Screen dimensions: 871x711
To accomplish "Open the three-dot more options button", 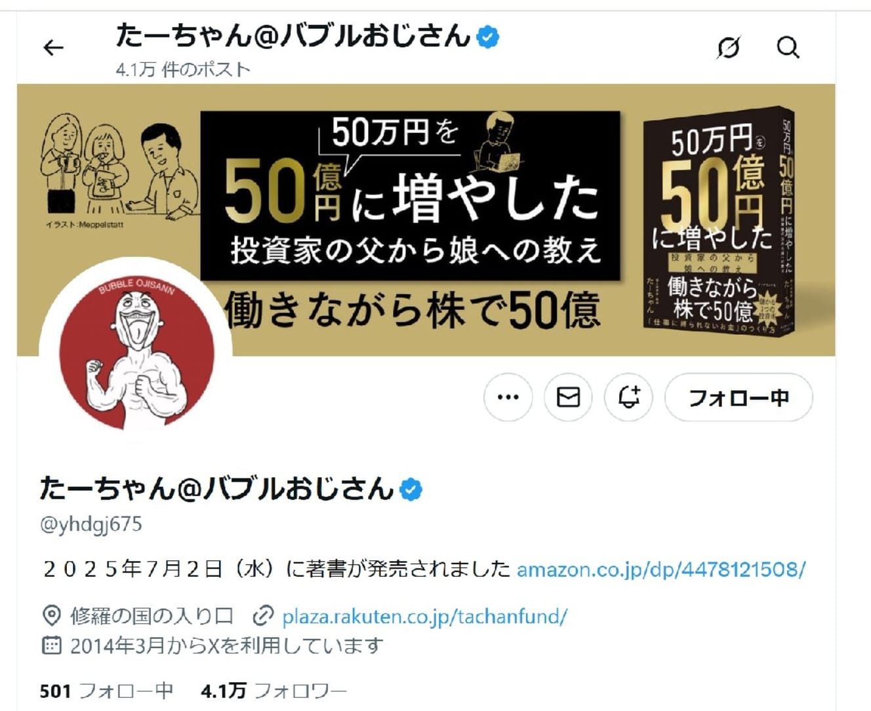I will pos(508,397).
